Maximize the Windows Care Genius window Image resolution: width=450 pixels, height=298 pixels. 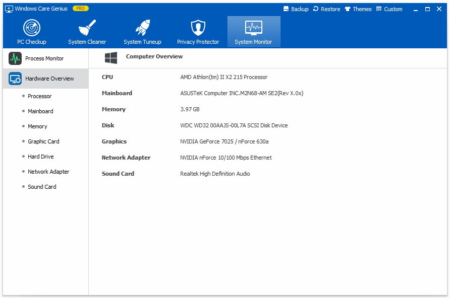427,9
